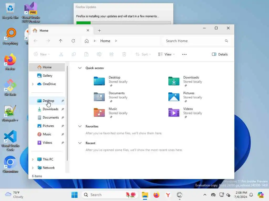Select Recycle Bin desktop icon

tap(10, 11)
